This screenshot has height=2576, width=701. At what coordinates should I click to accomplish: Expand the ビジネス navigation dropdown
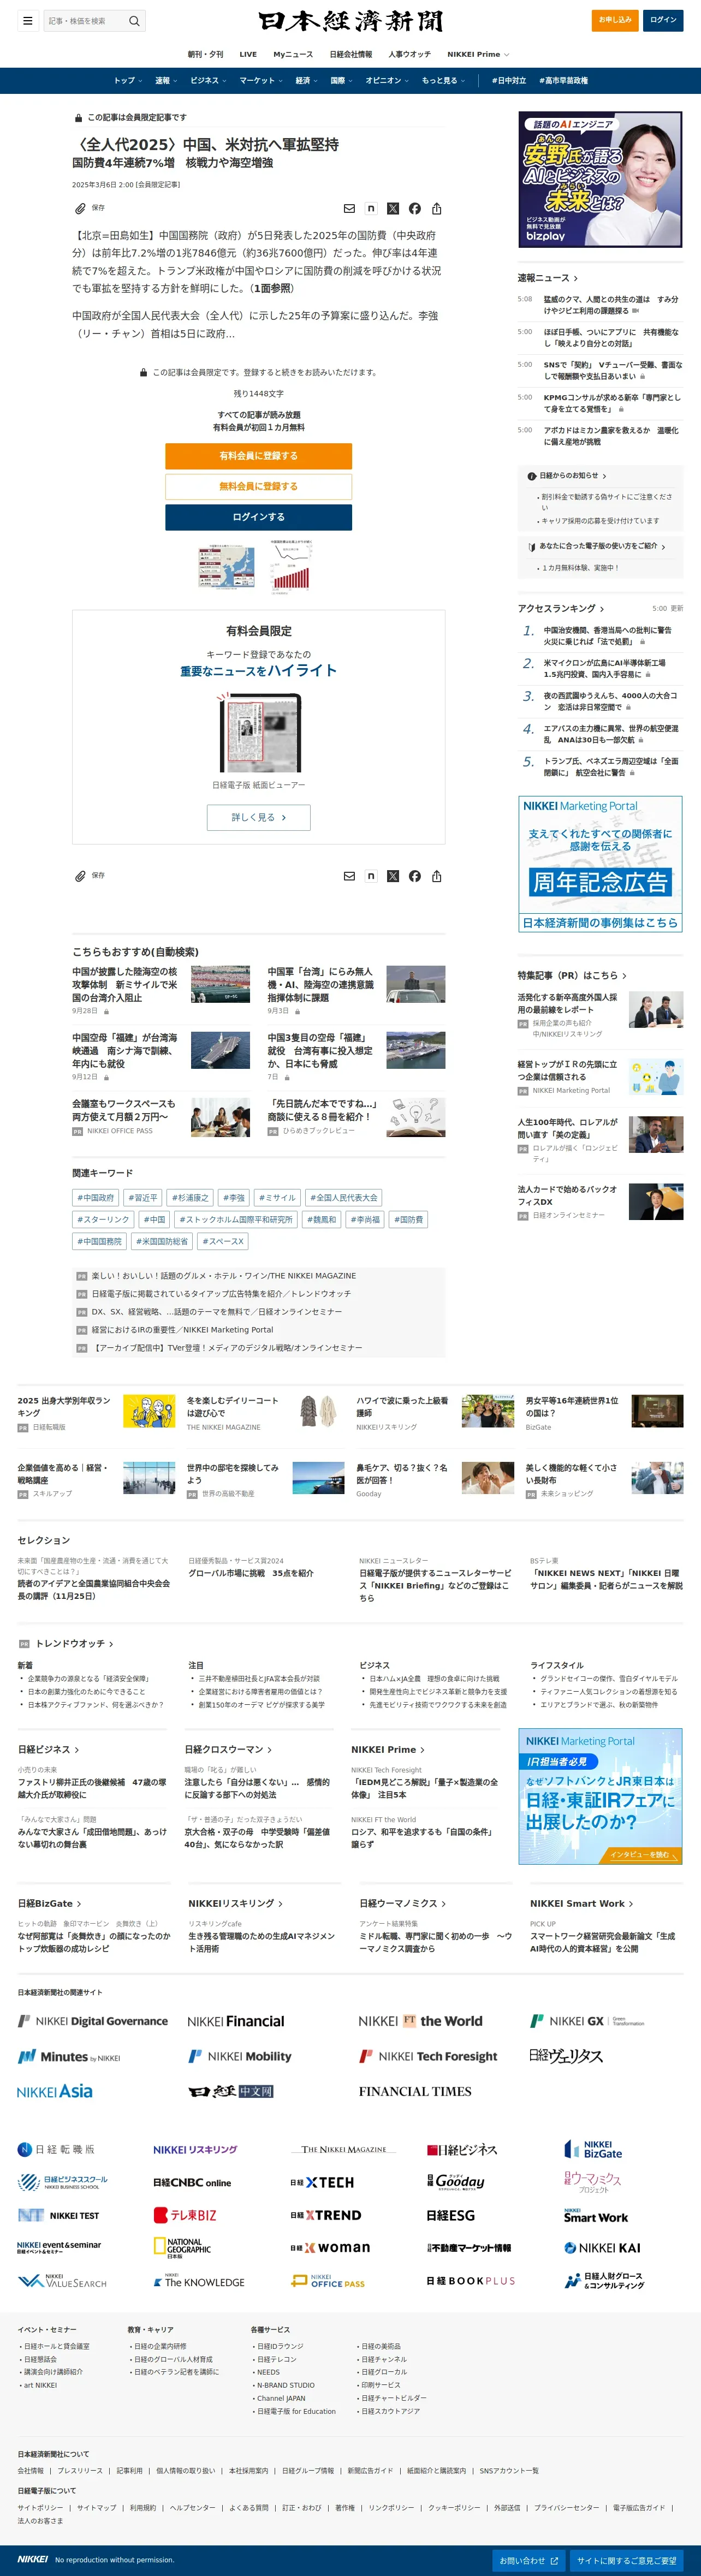209,81
